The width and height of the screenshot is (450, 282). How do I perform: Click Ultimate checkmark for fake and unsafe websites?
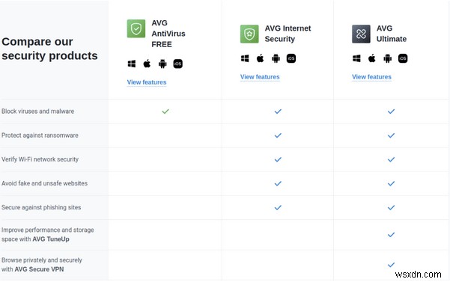(x=391, y=183)
